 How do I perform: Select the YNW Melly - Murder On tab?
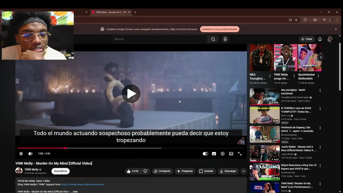[x=109, y=12]
